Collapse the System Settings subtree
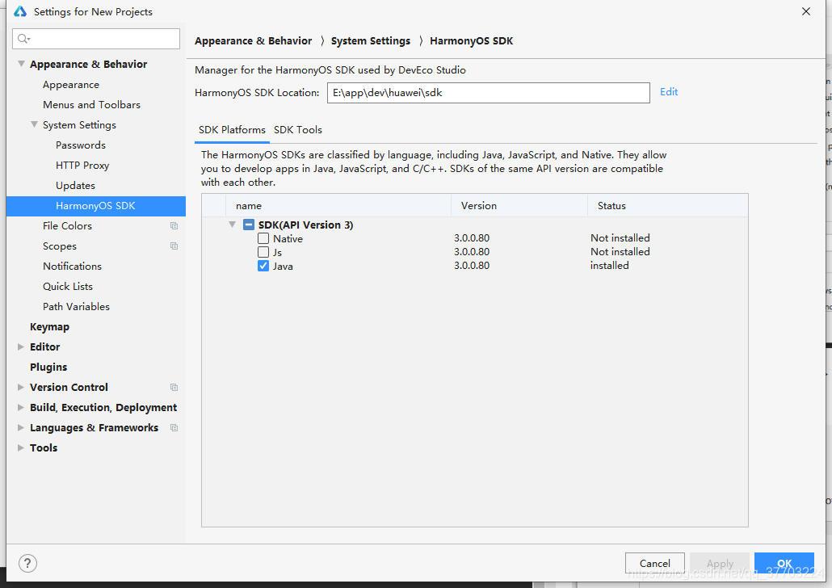832x588 pixels. (34, 124)
